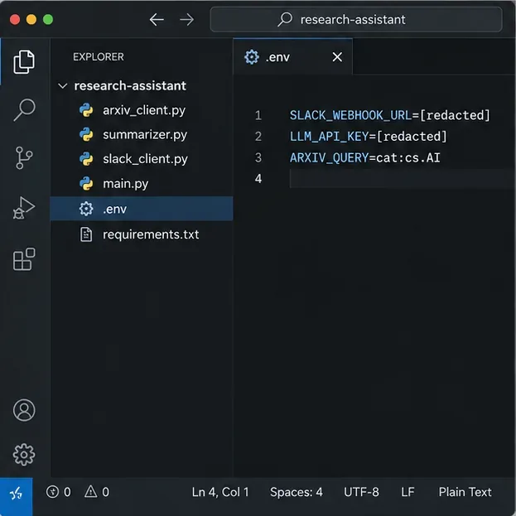Collapse the research-assistant folder chevron
Image resolution: width=516 pixels, height=516 pixels.
click(62, 86)
